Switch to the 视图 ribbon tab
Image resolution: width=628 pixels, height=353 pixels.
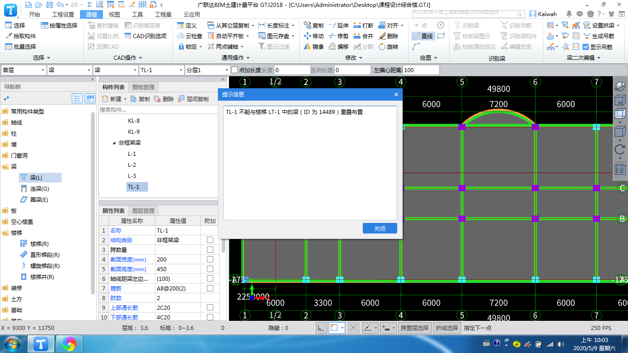click(114, 14)
